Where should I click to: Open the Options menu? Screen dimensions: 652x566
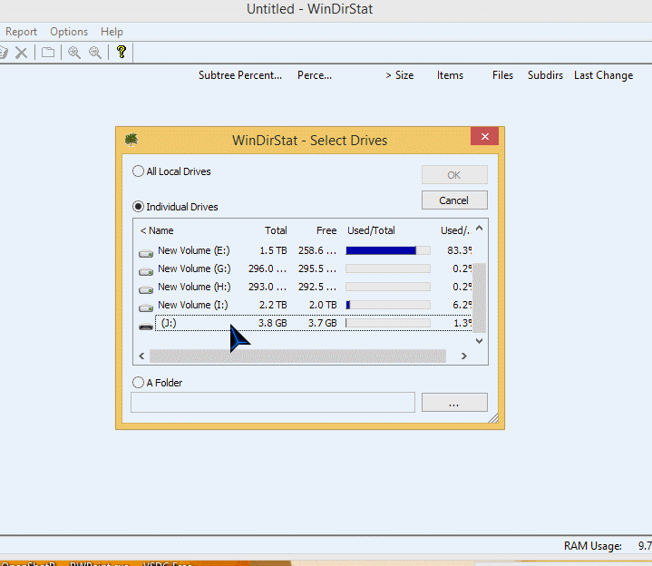click(69, 32)
